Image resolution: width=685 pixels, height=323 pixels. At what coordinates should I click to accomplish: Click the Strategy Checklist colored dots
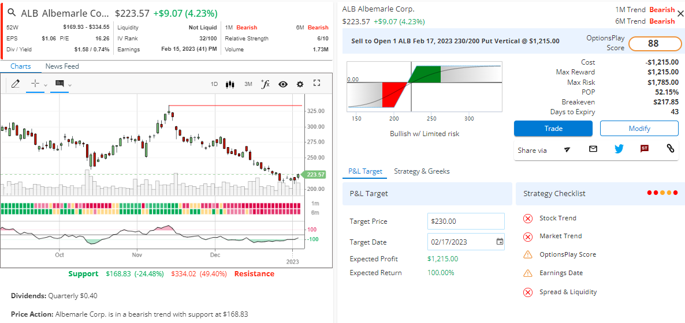click(x=662, y=193)
